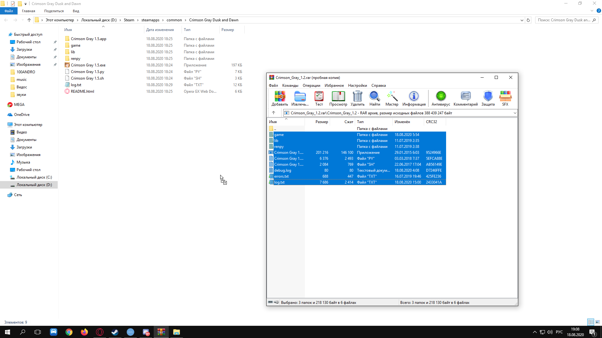
Task: Sort Explorer files by Дата изменения column
Action: (x=162, y=30)
